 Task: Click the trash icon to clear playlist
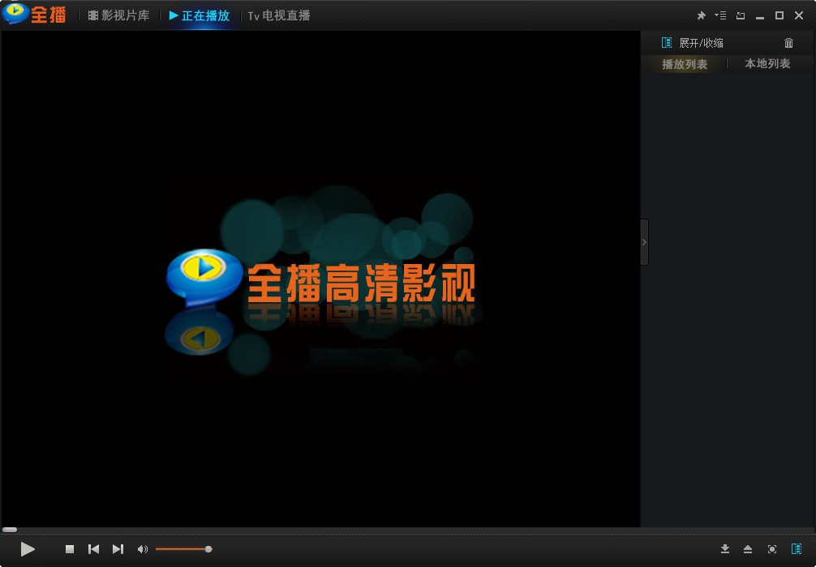(788, 42)
